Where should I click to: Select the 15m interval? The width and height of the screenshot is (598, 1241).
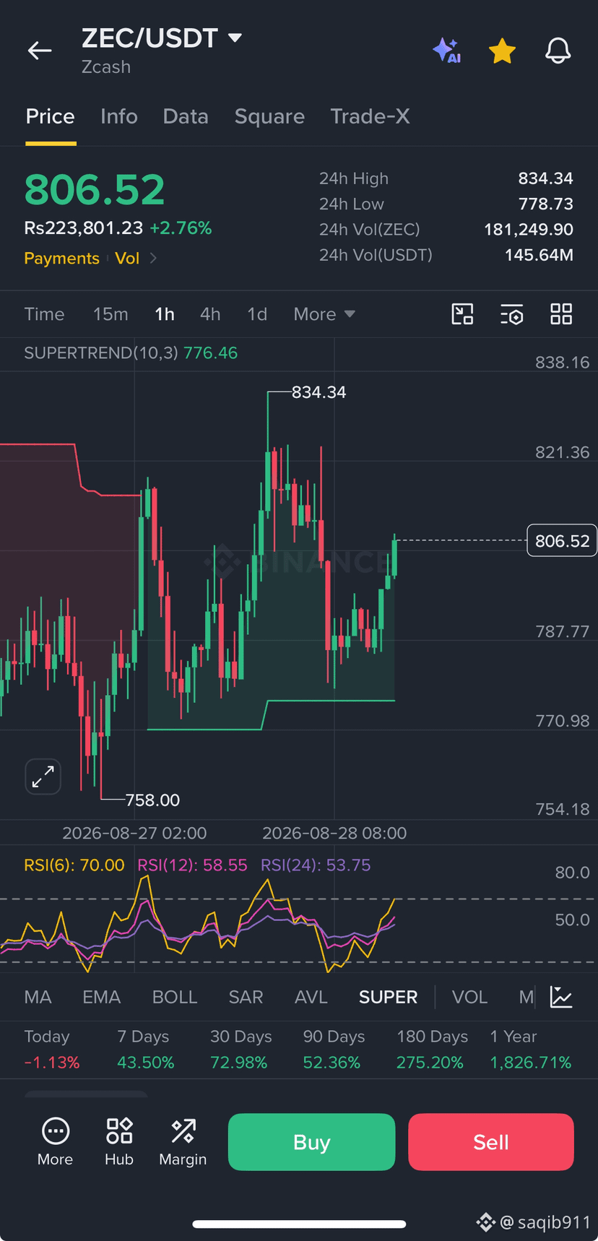click(x=110, y=314)
